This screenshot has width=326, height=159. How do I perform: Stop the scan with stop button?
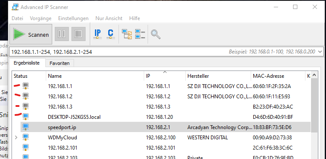[78, 34]
